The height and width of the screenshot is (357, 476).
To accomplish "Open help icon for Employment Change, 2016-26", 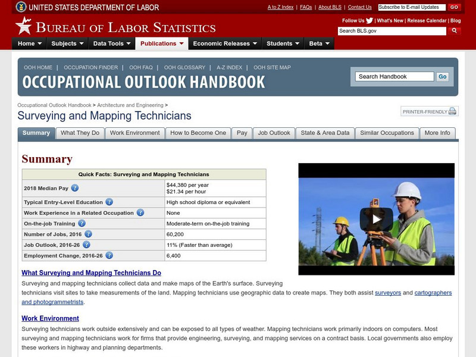I will (109, 255).
